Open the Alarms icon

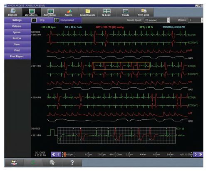(69, 11)
